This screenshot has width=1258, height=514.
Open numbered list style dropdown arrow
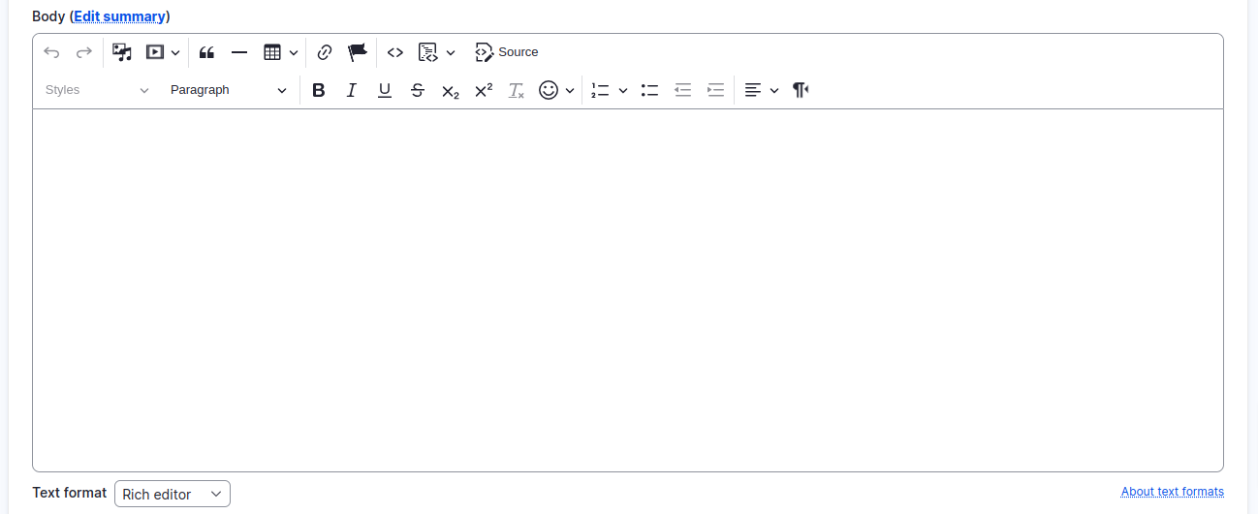623,90
